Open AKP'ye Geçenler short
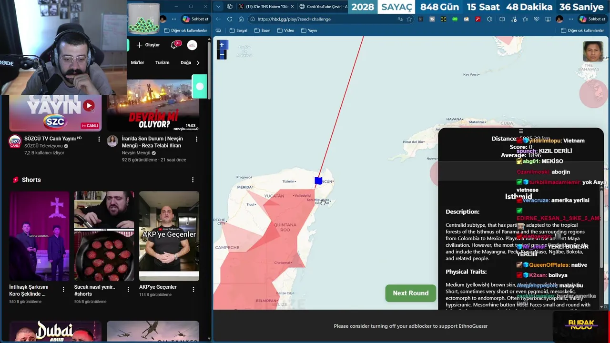The image size is (610, 343). click(x=169, y=236)
